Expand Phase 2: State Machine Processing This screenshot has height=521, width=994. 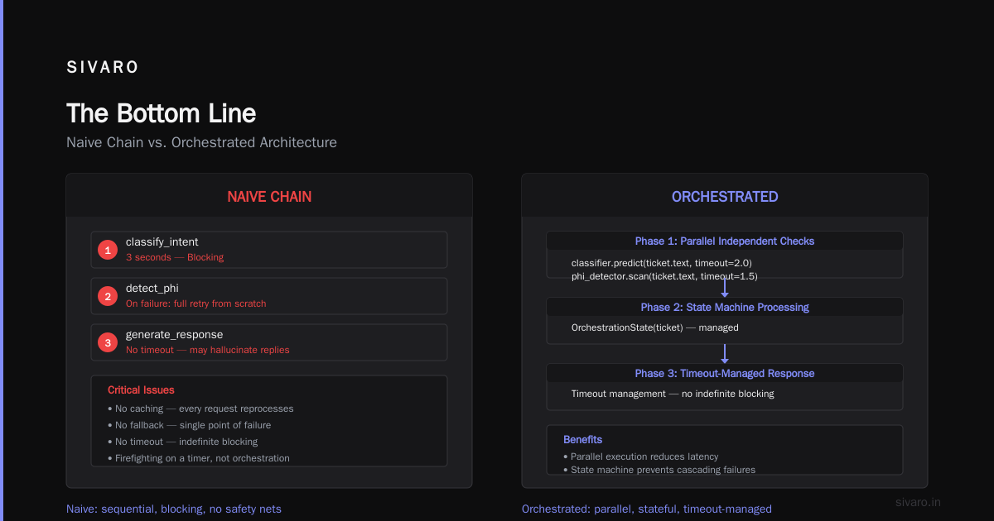pos(725,308)
